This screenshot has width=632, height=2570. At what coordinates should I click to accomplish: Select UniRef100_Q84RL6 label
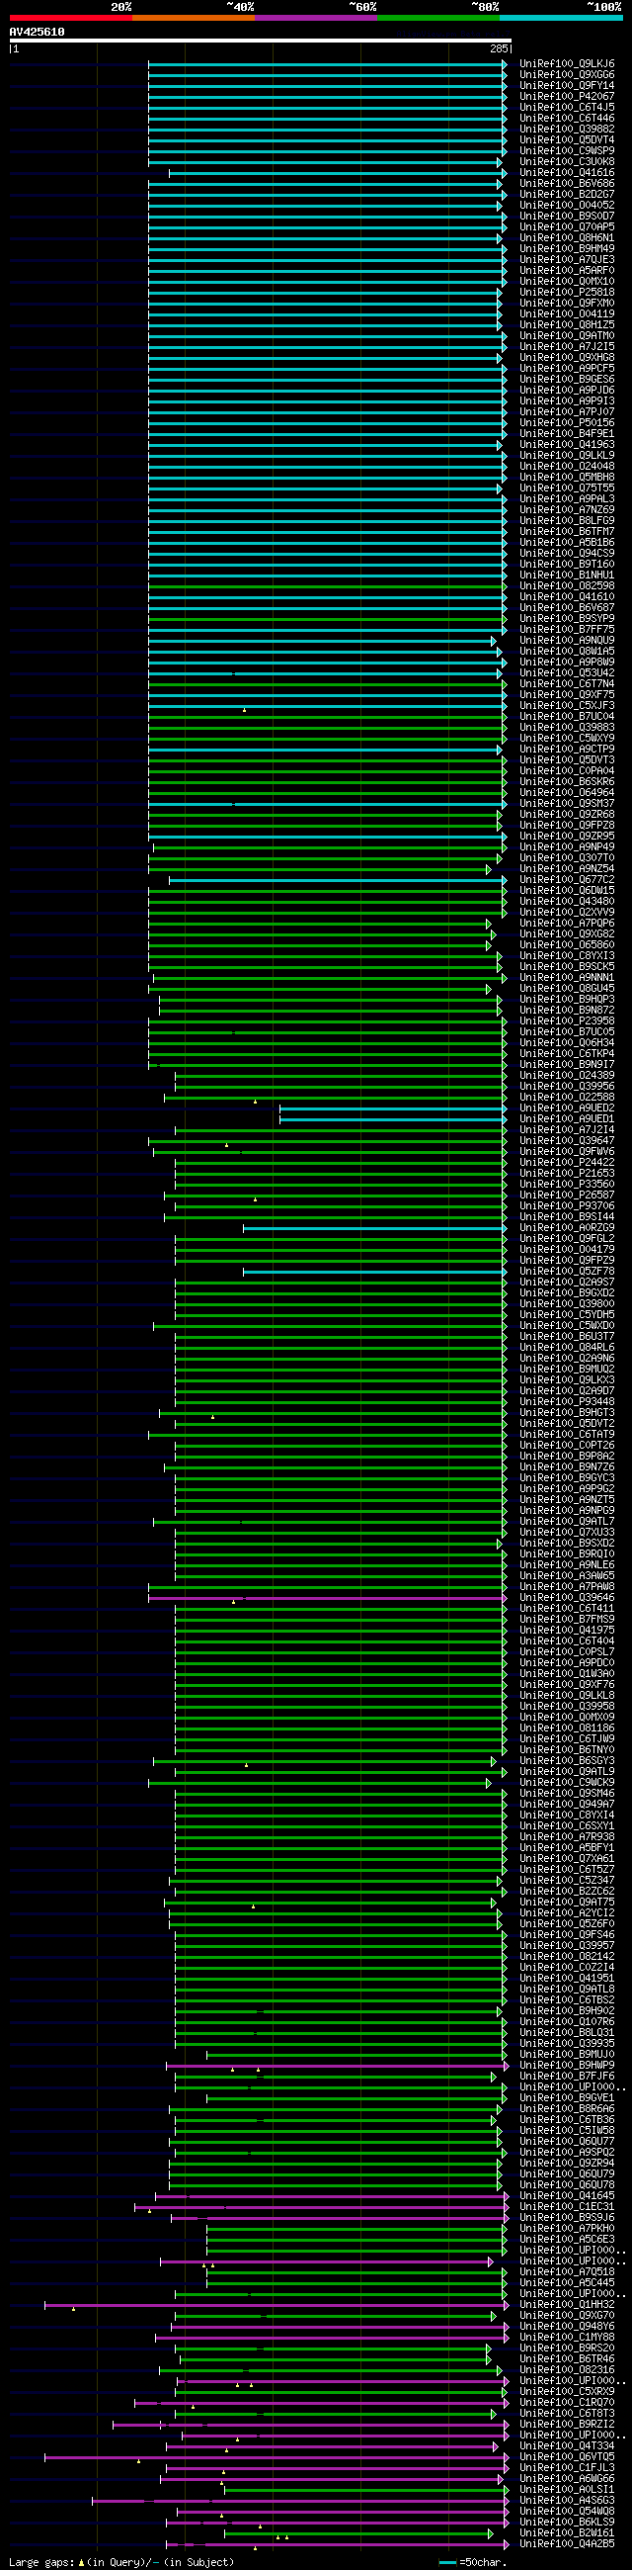pyautogui.click(x=566, y=1348)
